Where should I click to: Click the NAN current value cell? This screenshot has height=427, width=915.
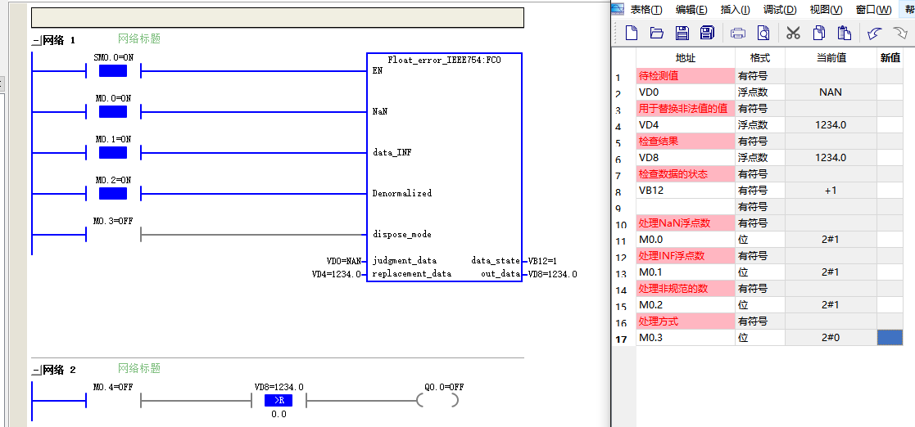[831, 92]
